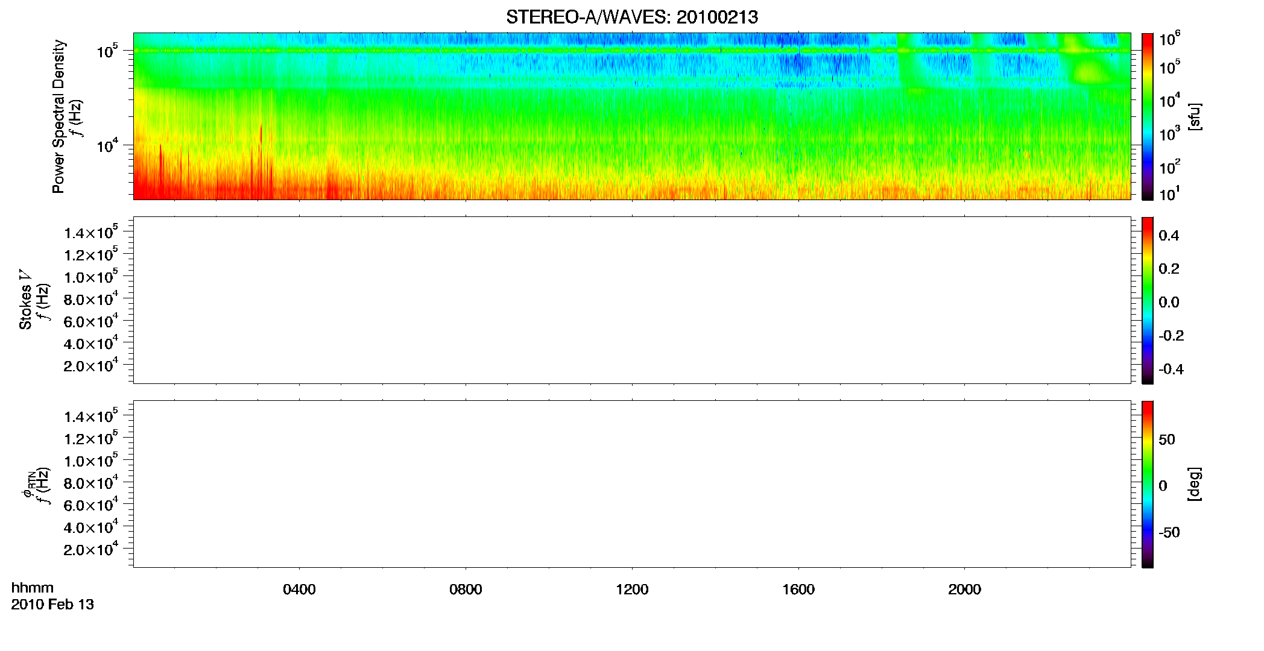Click the 2.0×10^4 tick in Stokes panel

(x=91, y=365)
